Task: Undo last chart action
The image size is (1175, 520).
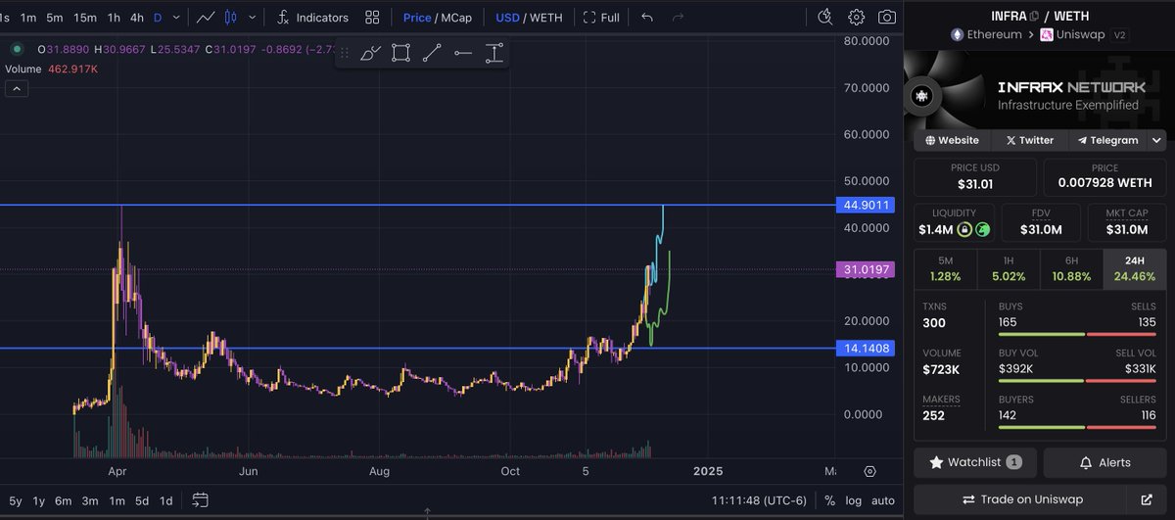Action: coord(647,18)
